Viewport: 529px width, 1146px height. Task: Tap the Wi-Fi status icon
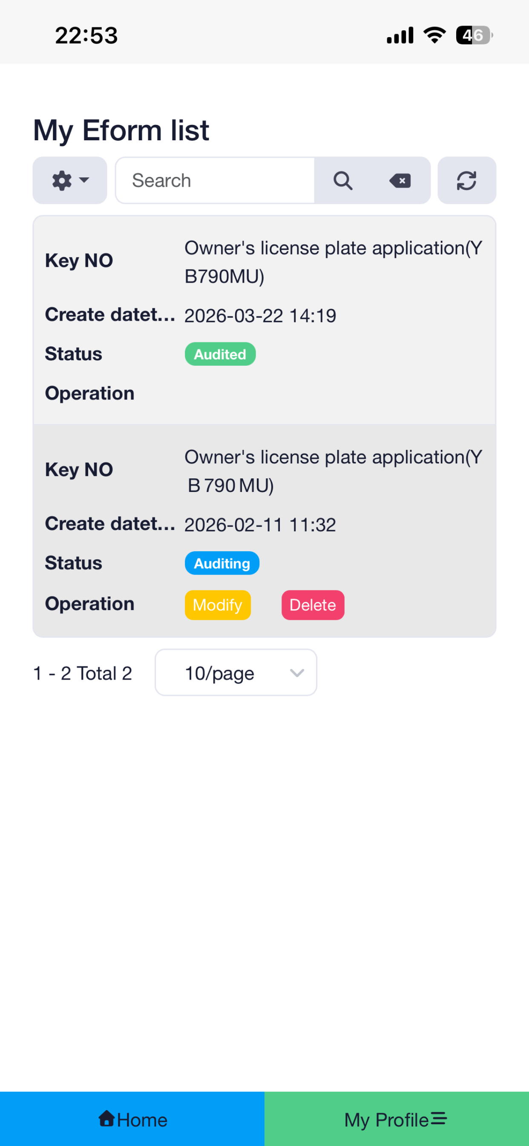point(435,35)
